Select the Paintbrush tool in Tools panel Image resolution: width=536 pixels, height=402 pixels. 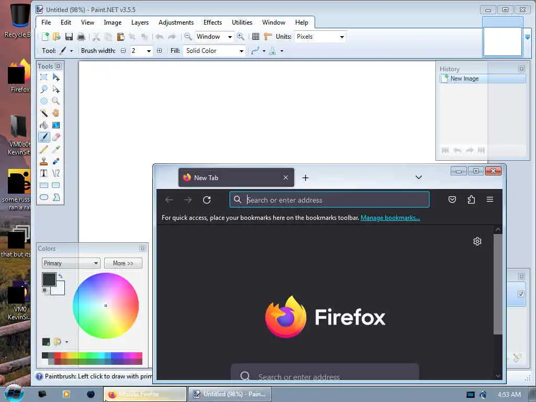point(44,137)
